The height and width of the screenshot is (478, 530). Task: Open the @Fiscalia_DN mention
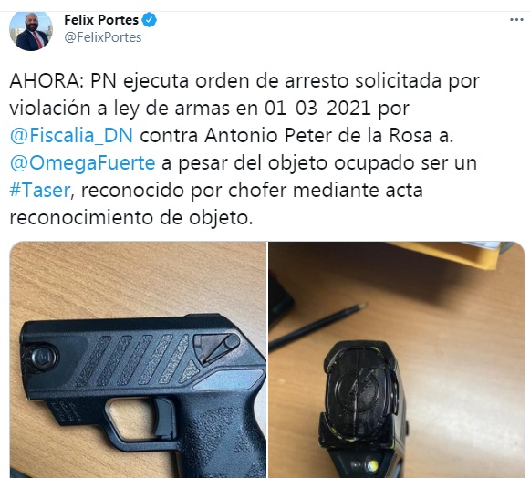click(71, 136)
